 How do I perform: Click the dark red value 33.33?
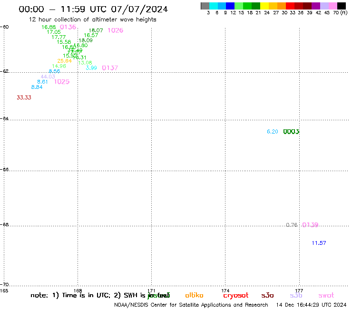(24, 97)
